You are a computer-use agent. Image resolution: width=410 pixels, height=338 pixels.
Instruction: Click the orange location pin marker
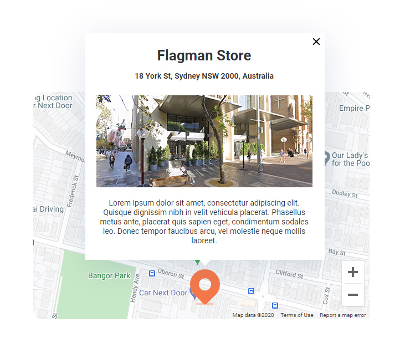tap(205, 287)
